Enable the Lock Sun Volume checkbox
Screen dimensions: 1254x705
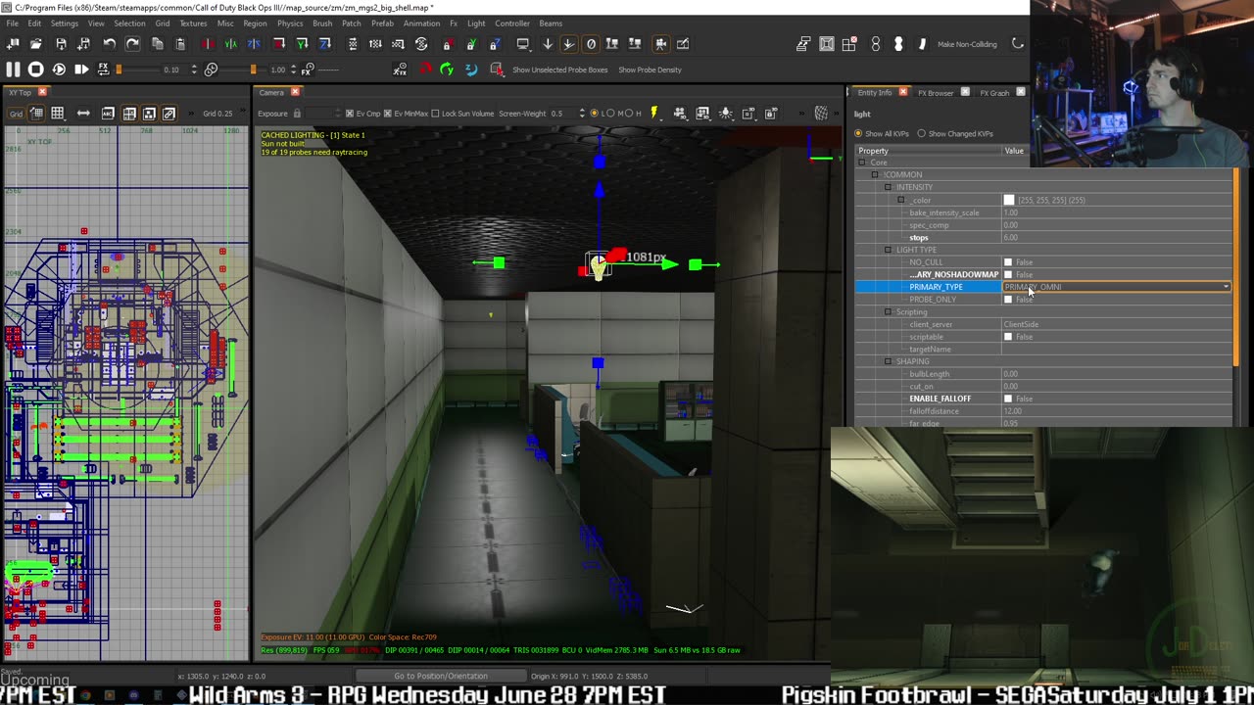pyautogui.click(x=436, y=114)
